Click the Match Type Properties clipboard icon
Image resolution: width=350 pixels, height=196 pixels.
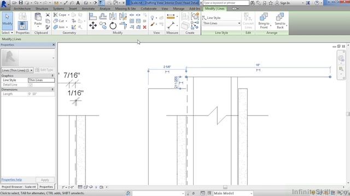coord(48,27)
